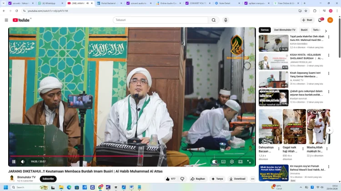
Task: Show more filter chips with arrow
Action: pyautogui.click(x=326, y=31)
